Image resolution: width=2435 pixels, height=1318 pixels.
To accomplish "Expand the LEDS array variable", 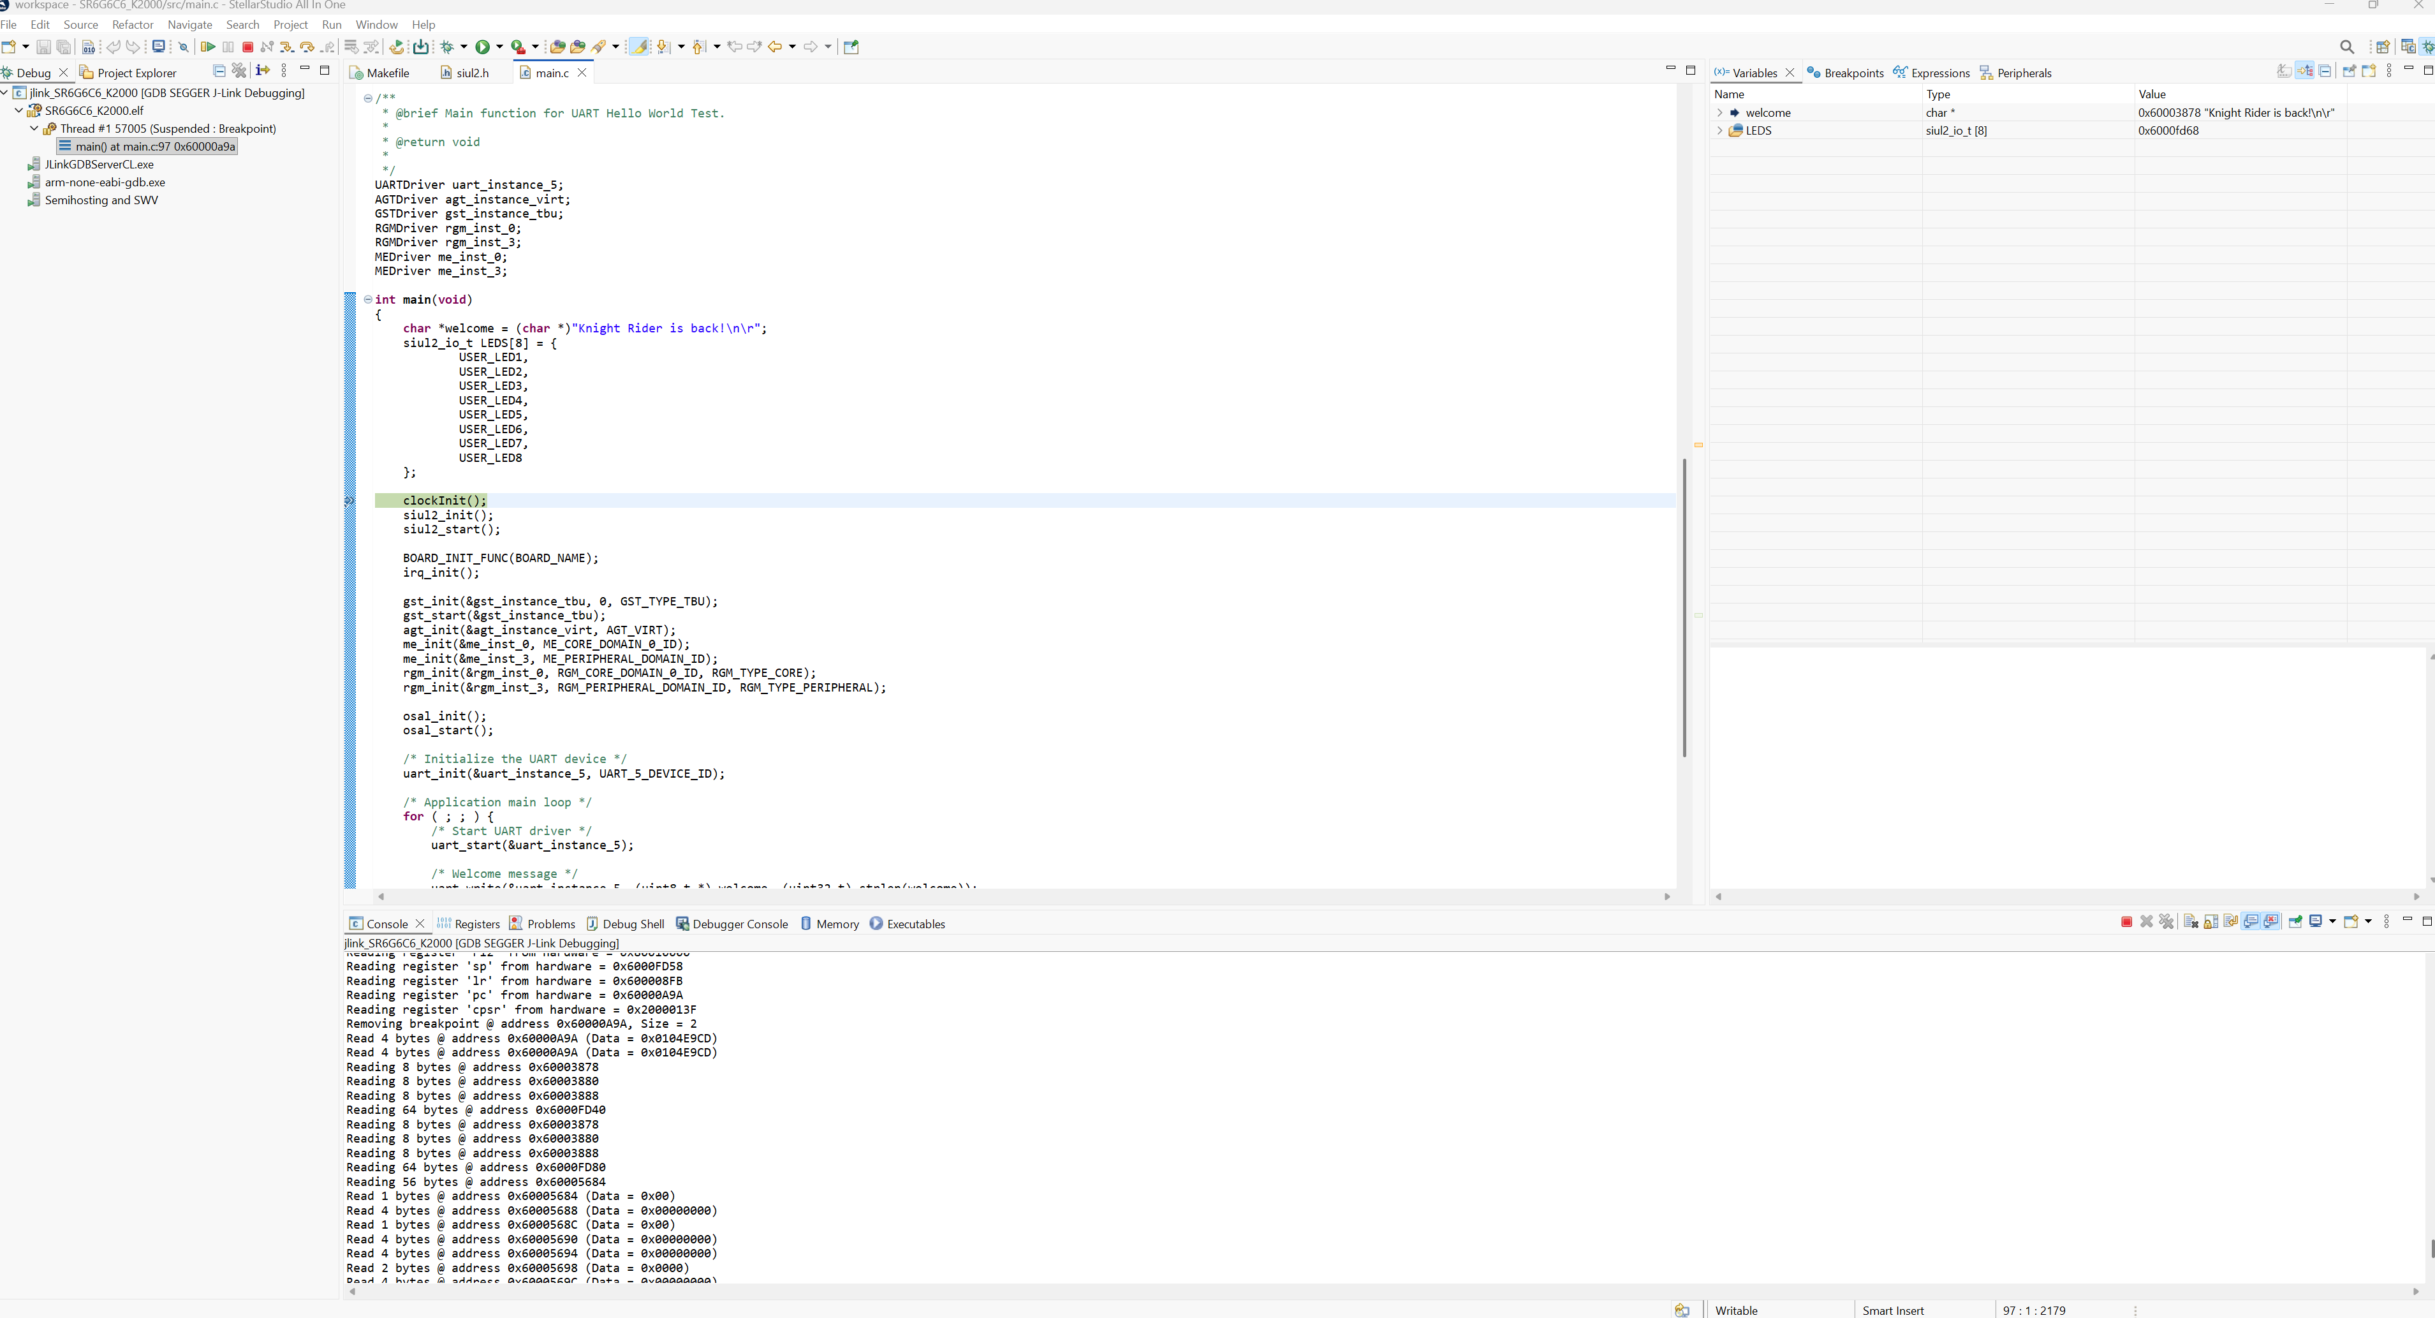I will coord(1719,131).
